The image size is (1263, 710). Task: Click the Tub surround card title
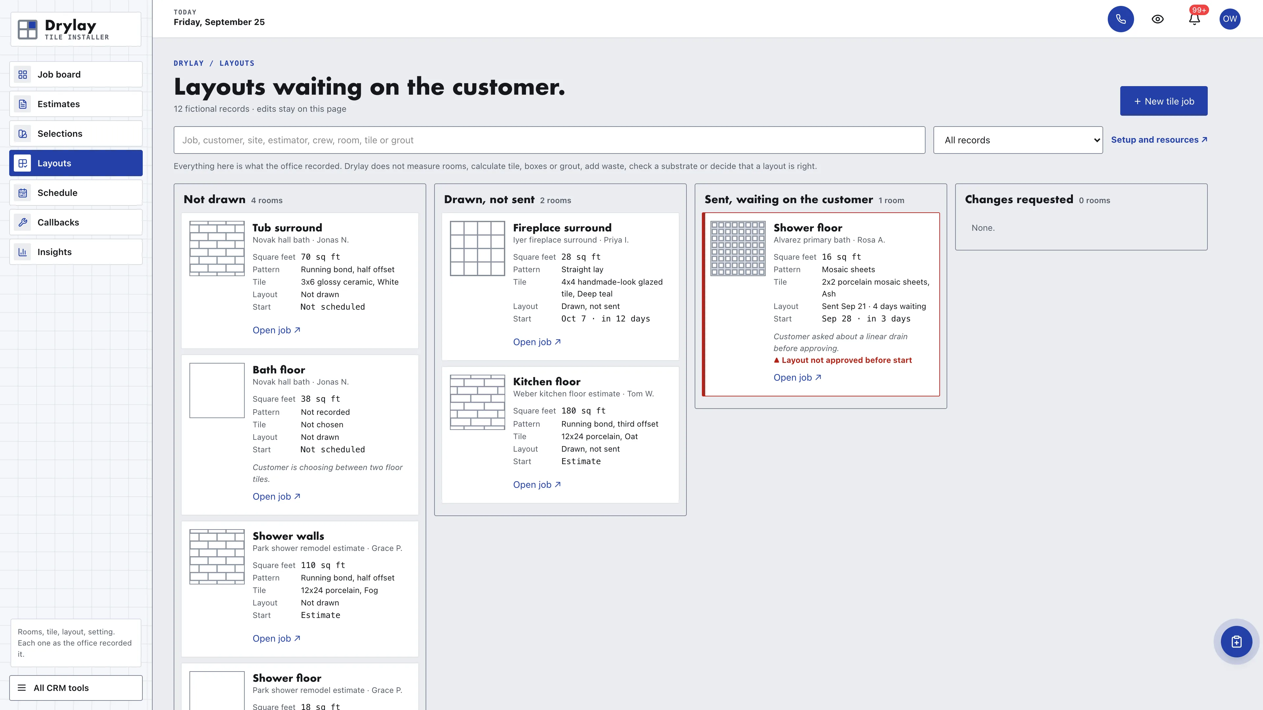tap(287, 228)
